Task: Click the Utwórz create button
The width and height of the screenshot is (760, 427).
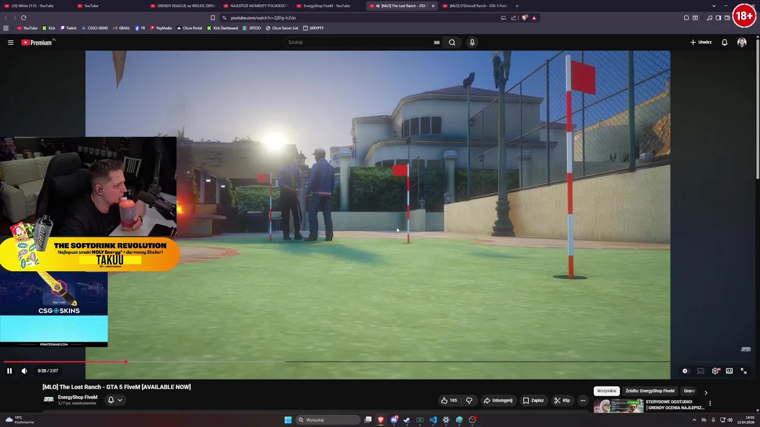Action: pos(701,42)
